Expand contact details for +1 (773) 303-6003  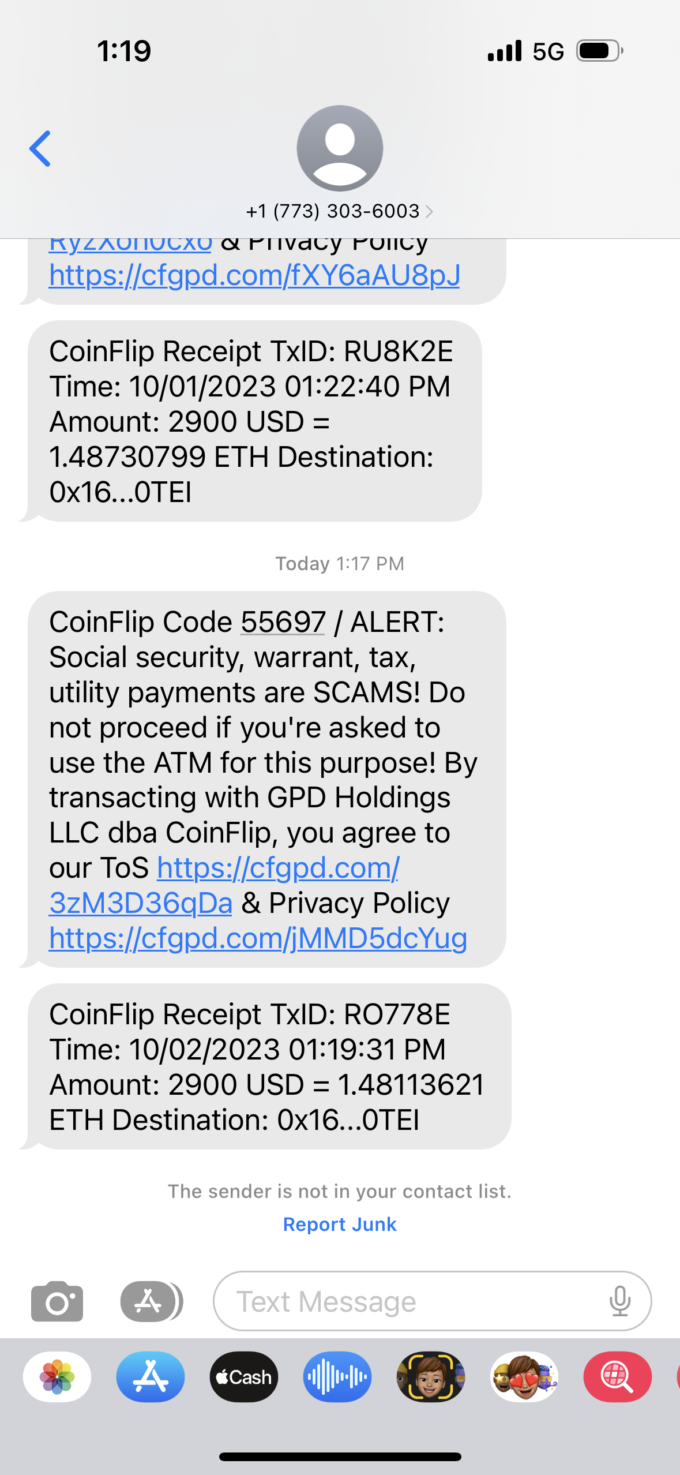coord(340,211)
